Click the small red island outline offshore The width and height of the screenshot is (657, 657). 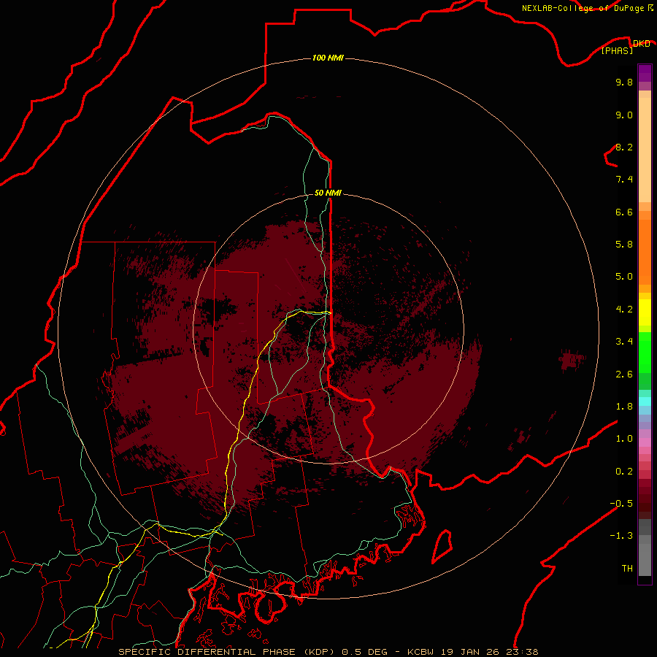click(442, 546)
